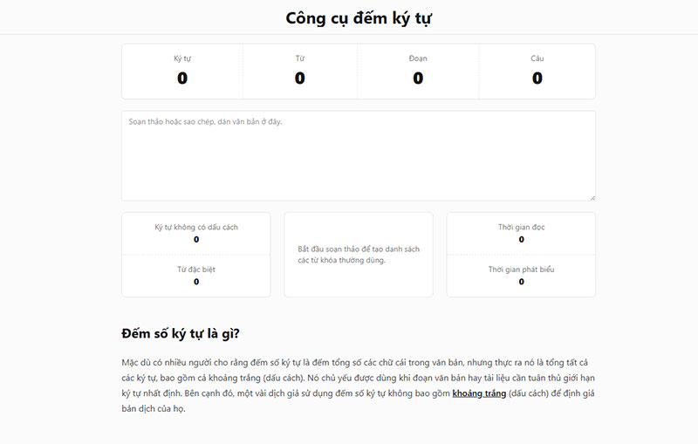
Task: Click the paragraph starting 'Mặc dù có nhiều người'
Action: pos(359,386)
